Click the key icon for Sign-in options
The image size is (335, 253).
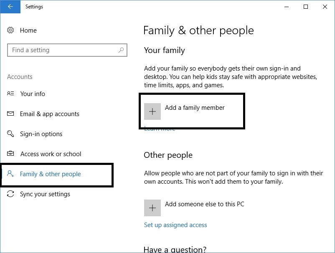pyautogui.click(x=10, y=134)
